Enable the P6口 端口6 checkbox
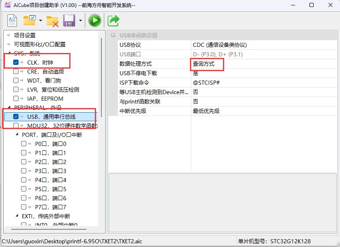 (x=23, y=198)
